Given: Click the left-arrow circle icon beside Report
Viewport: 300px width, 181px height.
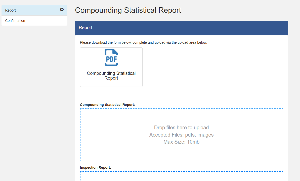Looking at the screenshot, I should click(x=62, y=10).
